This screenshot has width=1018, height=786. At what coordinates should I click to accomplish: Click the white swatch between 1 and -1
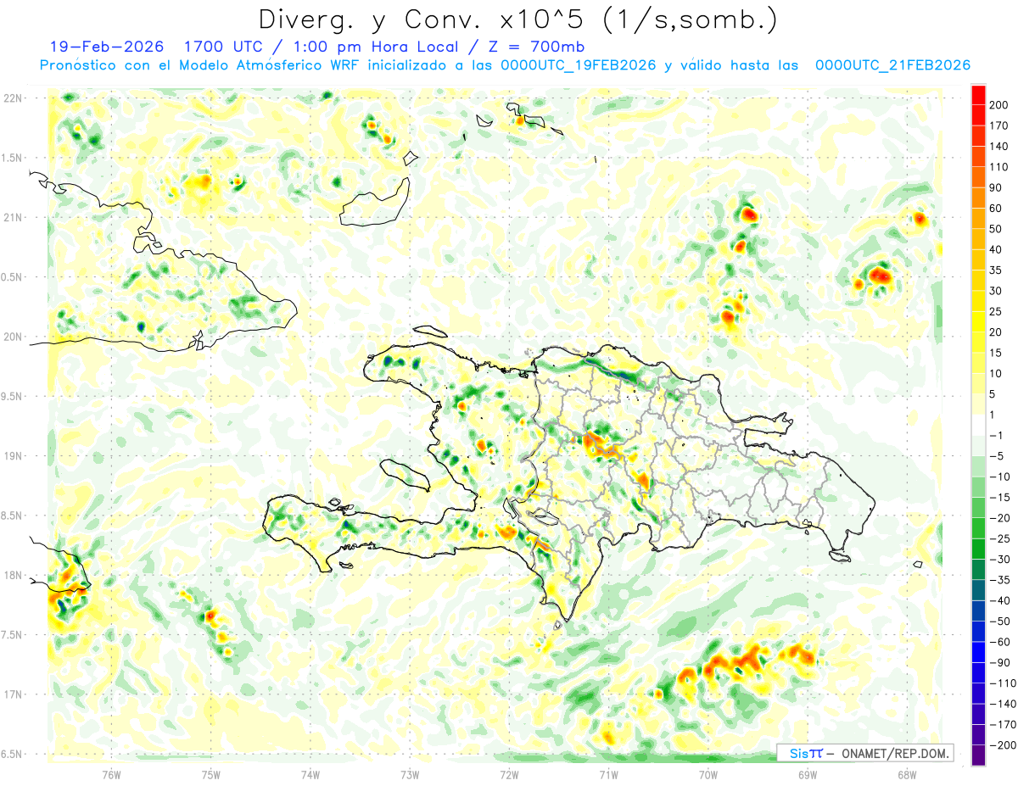(x=978, y=426)
